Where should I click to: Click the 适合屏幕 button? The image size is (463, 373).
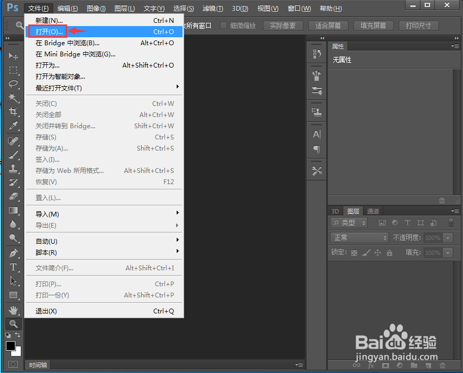328,26
